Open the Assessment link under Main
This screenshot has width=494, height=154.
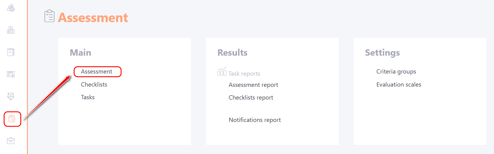click(96, 72)
